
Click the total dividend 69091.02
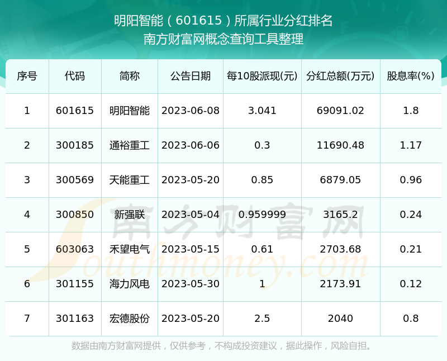point(340,111)
